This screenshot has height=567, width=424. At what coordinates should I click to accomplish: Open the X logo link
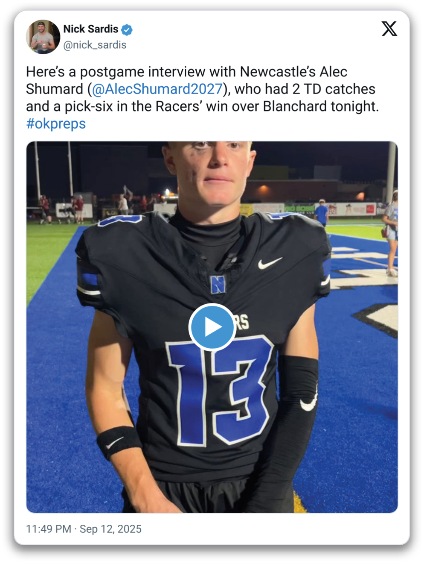point(389,29)
